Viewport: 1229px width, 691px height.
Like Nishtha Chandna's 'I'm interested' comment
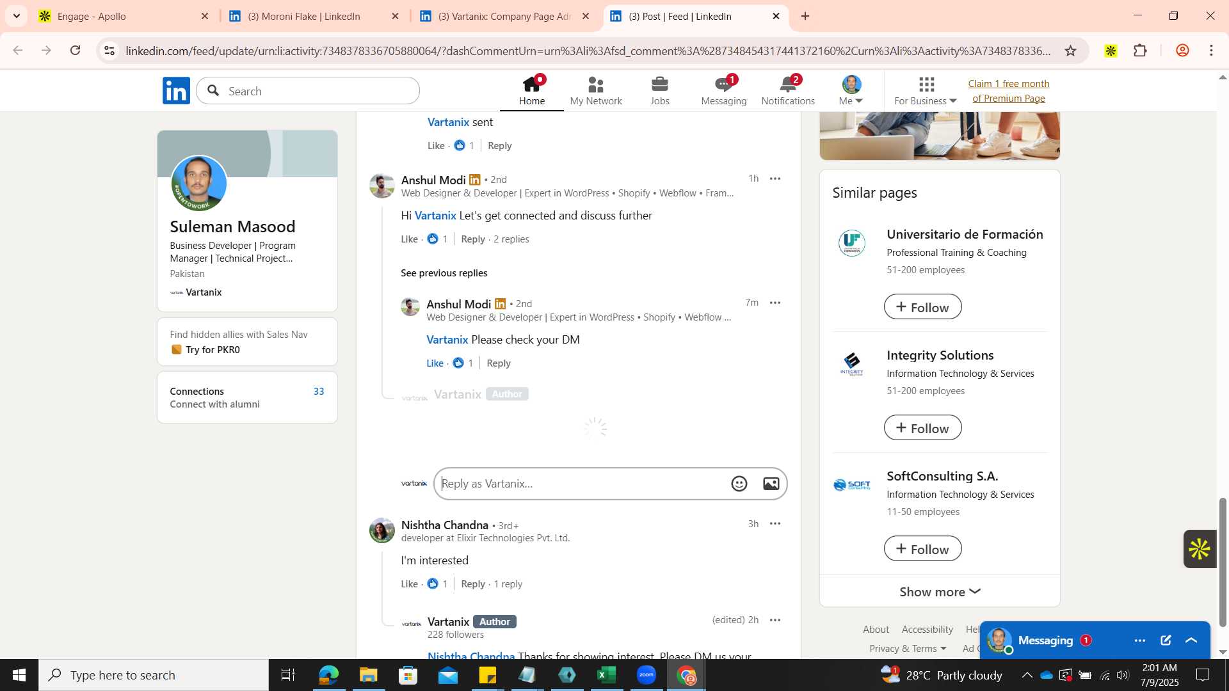coord(409,584)
